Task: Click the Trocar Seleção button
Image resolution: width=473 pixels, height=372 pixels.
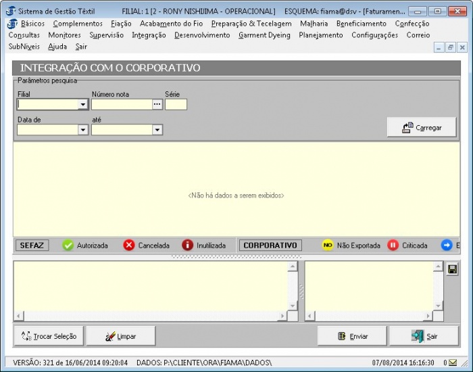Action: pyautogui.click(x=49, y=336)
